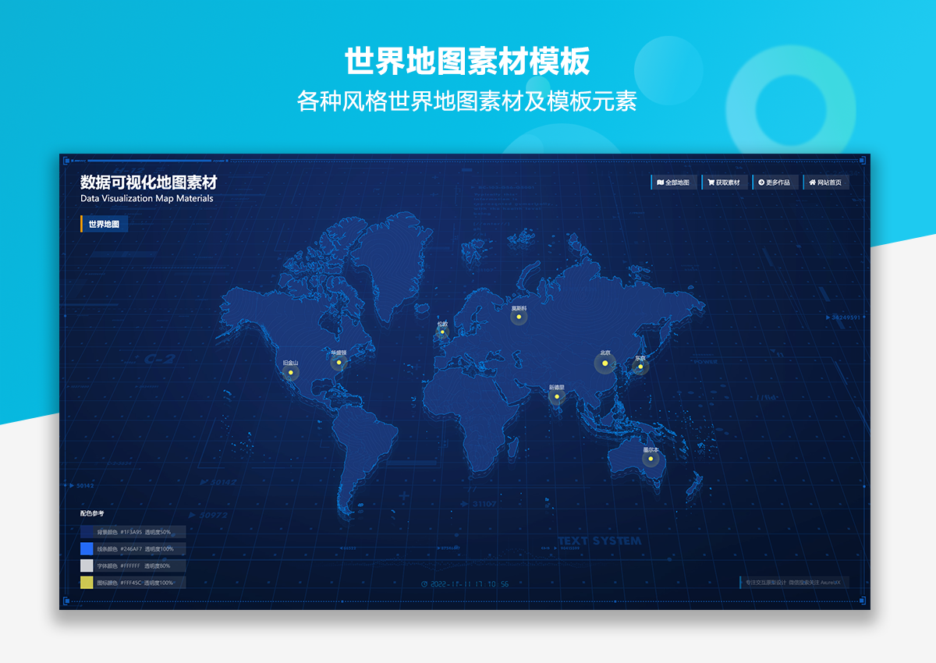Viewport: 936px width, 663px height.
Task: Select the London (伦敦) marker
Action: [442, 331]
